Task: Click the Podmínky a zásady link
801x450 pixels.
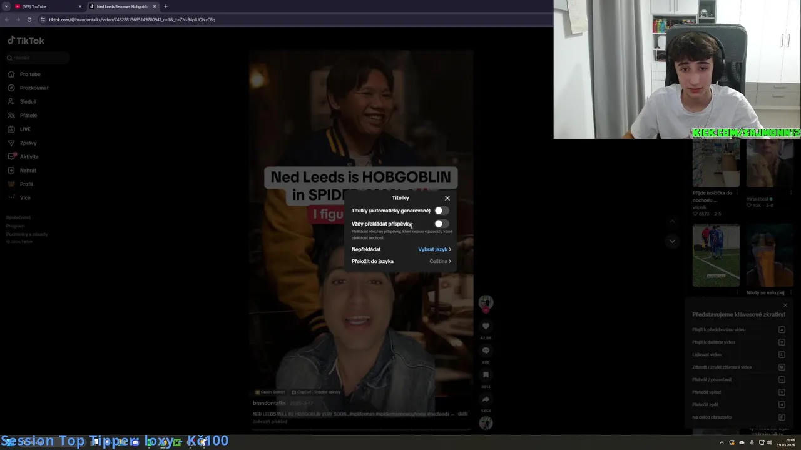Action: 27,234
